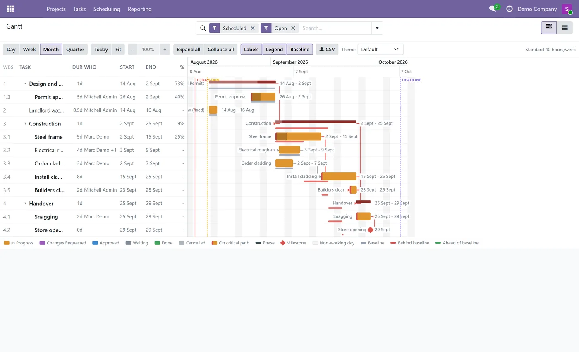Focus the Search input field
This screenshot has height=352, width=579.
click(335, 28)
